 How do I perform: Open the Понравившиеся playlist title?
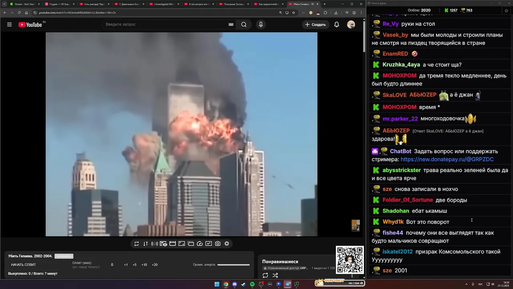[x=280, y=262]
